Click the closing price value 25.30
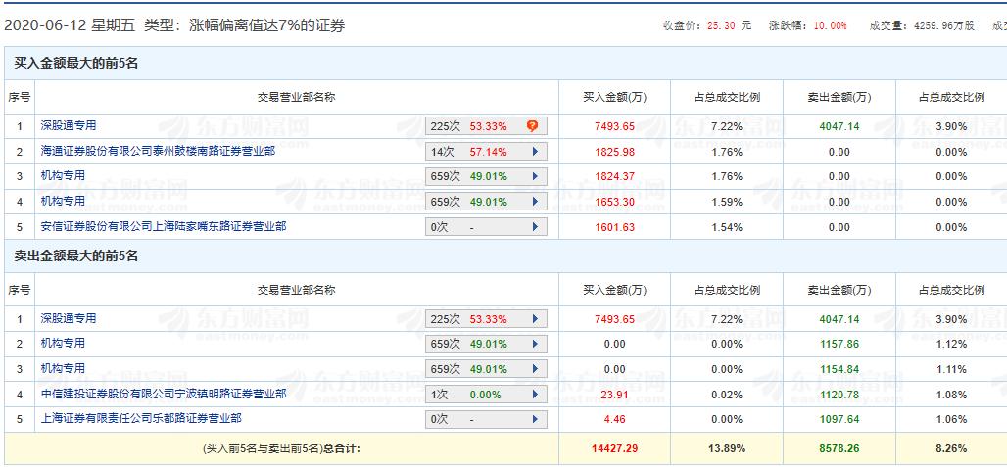This screenshot has width=1007, height=467. [721, 25]
